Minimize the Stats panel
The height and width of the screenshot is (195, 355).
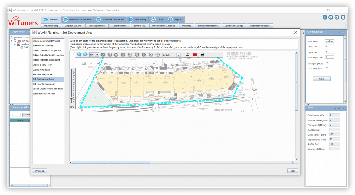pyautogui.click(x=335, y=108)
